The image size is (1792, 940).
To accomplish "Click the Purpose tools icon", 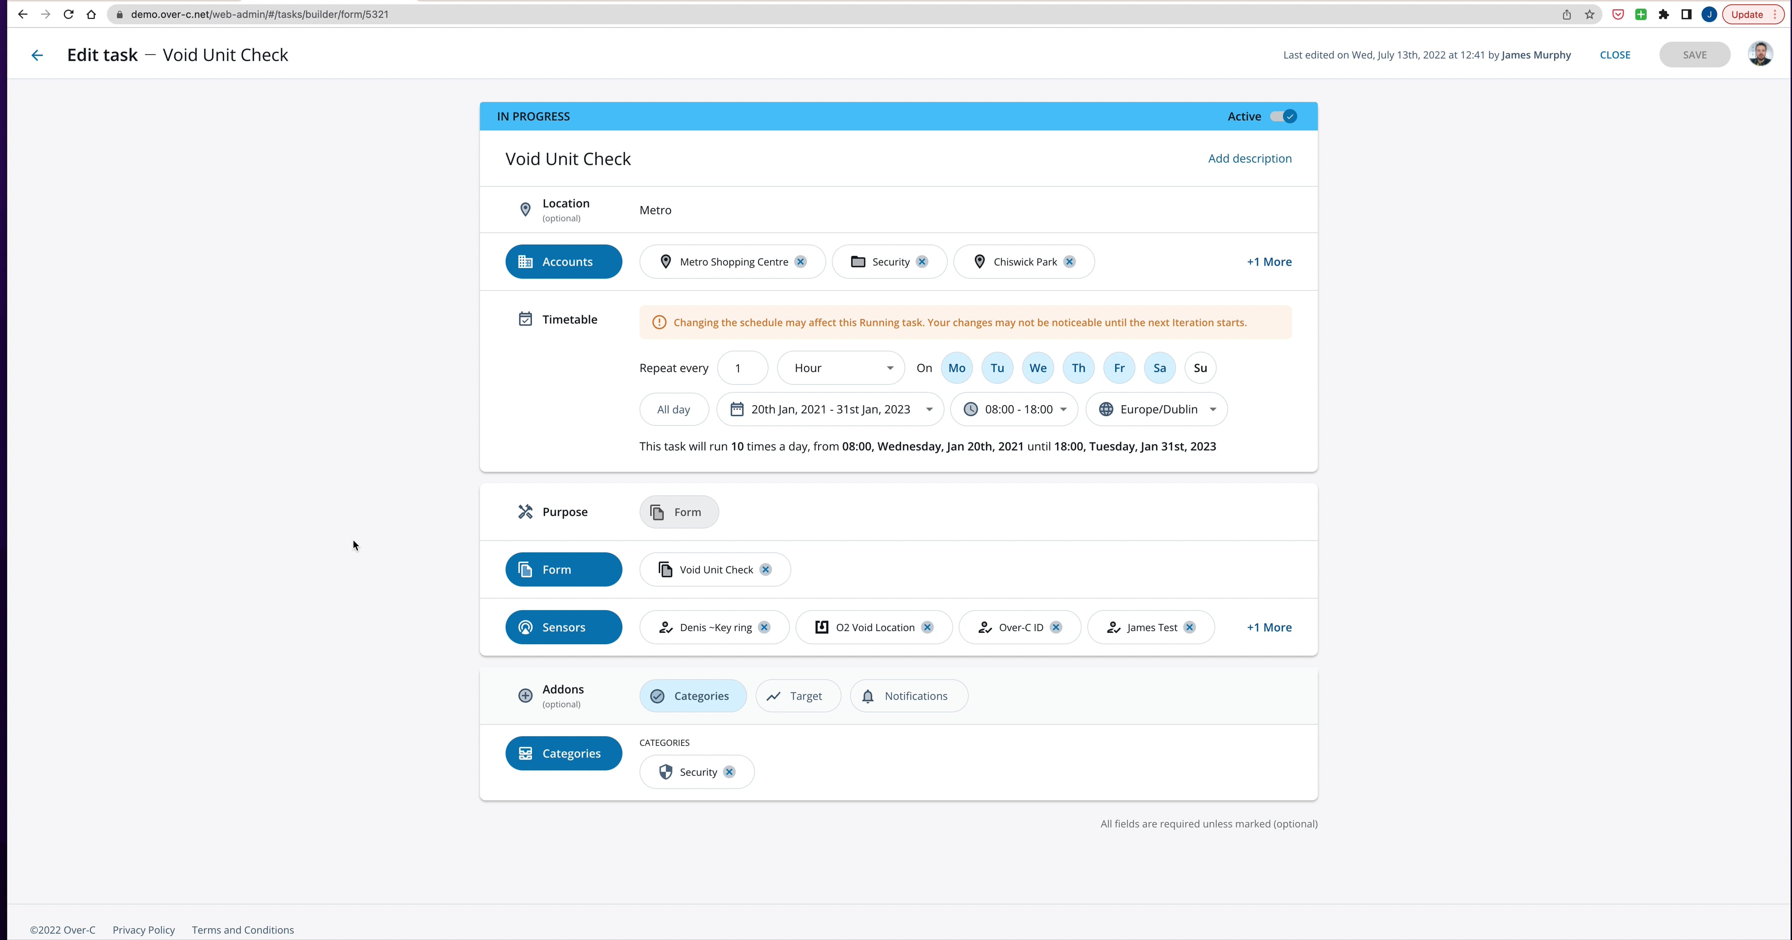I will [525, 512].
